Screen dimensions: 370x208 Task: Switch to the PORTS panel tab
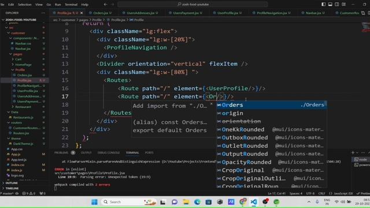149,153
